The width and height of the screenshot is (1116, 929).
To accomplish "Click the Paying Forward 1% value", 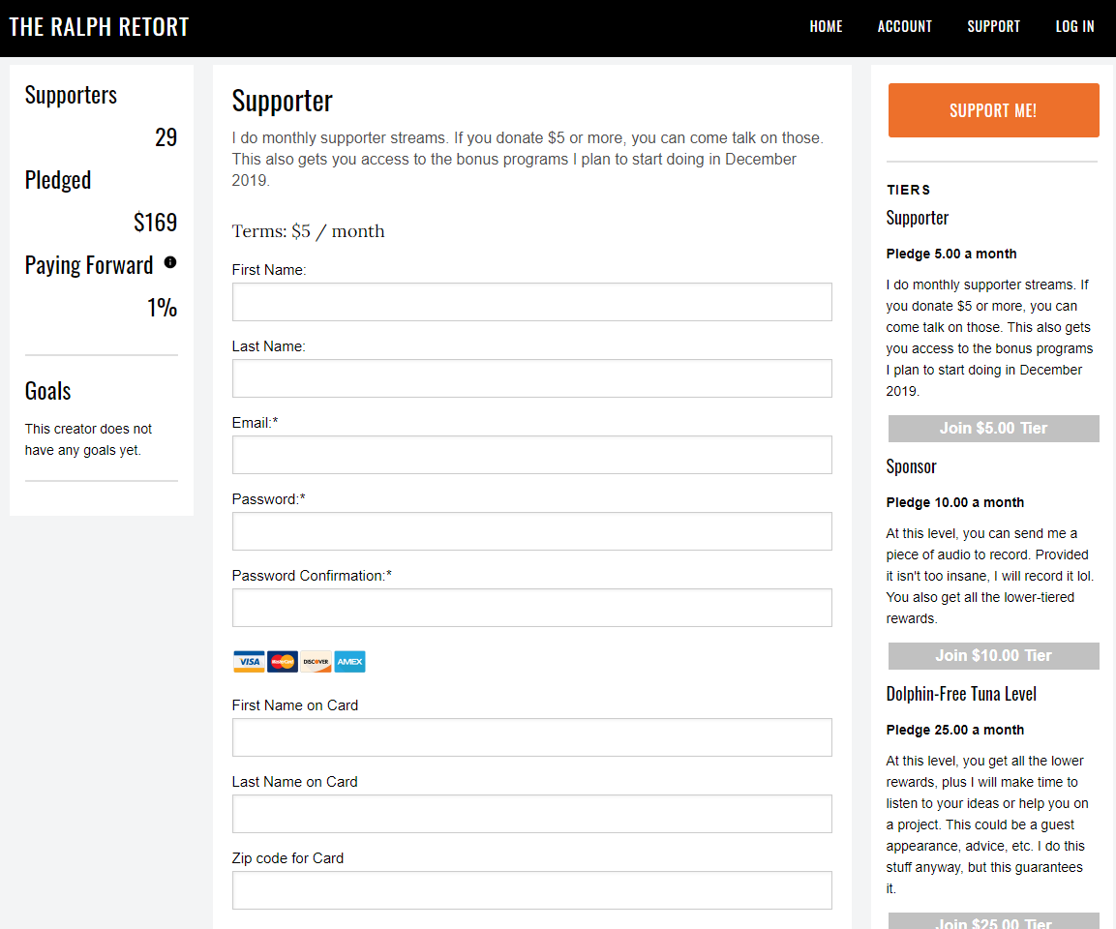I will coord(162,308).
